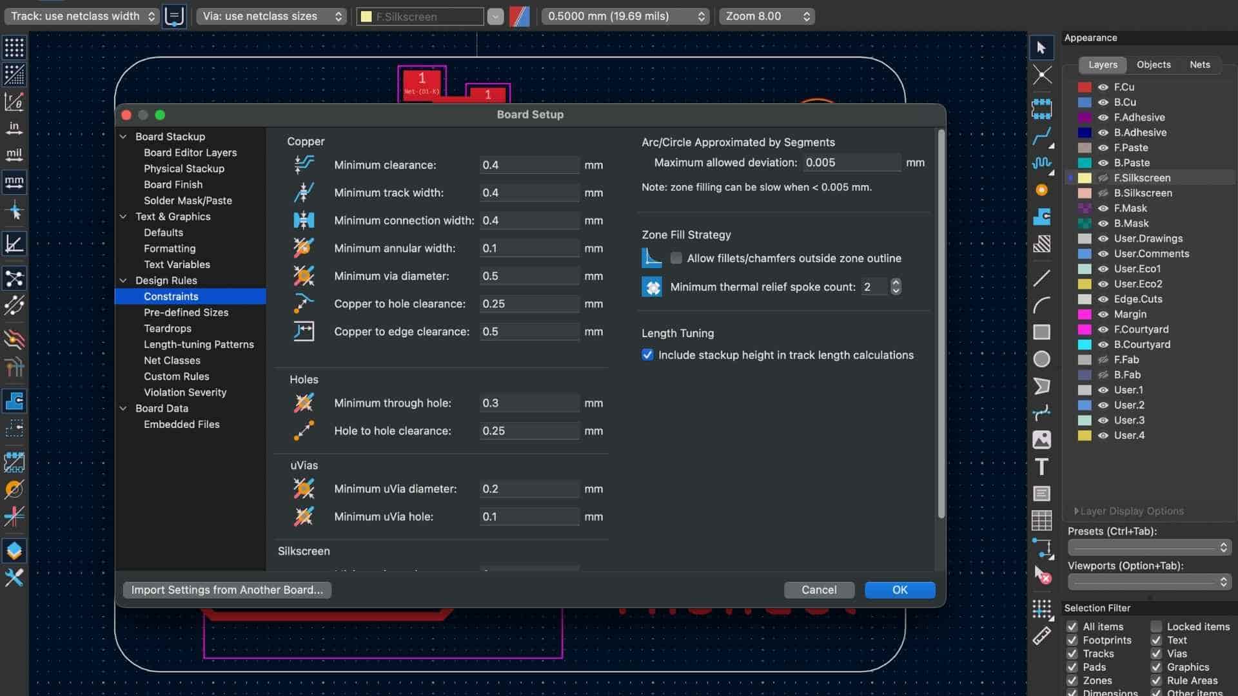Collapse the Design Rules tree section
This screenshot has width=1238, height=696.
coord(123,280)
